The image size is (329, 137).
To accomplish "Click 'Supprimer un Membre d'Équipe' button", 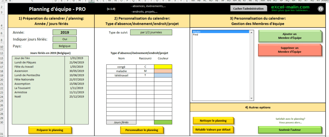I will 289,50.
